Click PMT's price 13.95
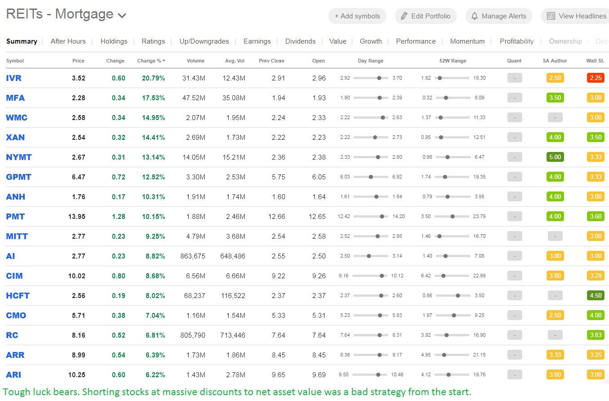The width and height of the screenshot is (609, 401). point(77,217)
